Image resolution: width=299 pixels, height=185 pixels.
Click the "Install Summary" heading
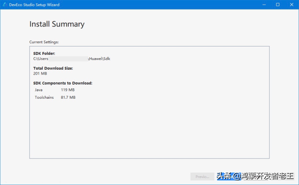point(57,24)
